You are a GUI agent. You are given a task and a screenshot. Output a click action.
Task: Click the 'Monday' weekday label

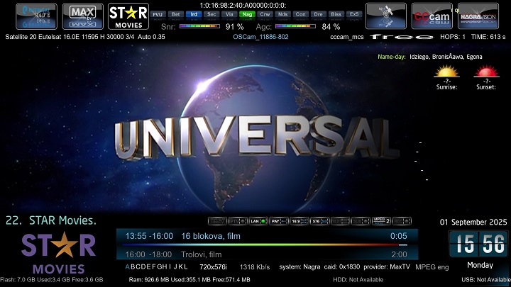point(480,265)
